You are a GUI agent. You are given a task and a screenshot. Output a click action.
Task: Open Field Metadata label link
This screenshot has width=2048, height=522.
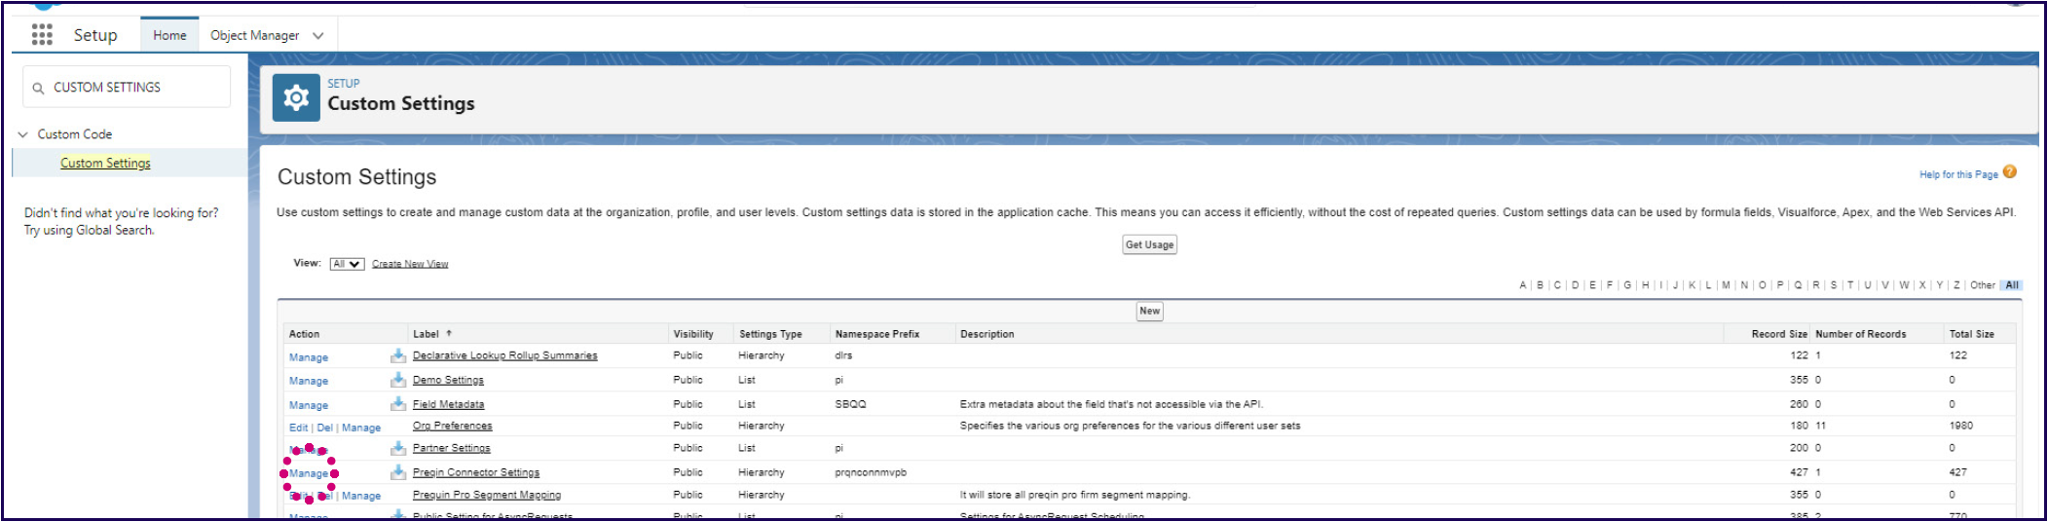[x=448, y=404]
